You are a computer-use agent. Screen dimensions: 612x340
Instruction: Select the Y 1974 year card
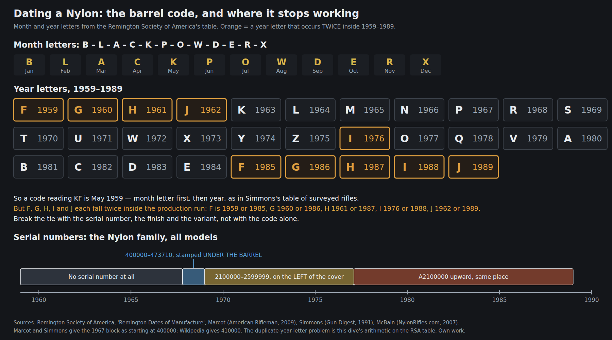coord(256,138)
